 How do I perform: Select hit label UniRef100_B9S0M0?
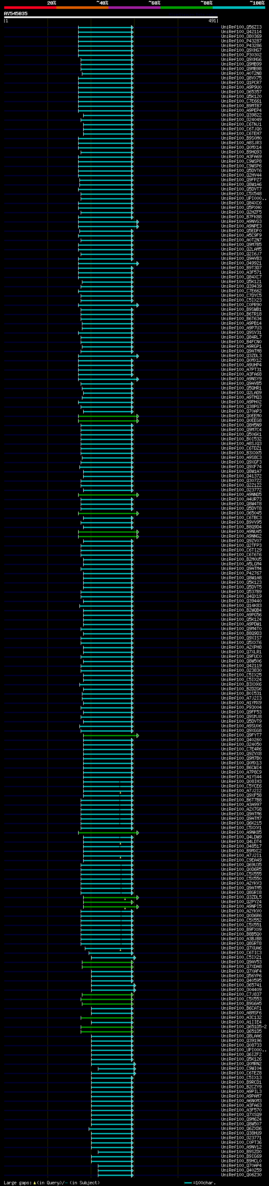click(x=241, y=138)
